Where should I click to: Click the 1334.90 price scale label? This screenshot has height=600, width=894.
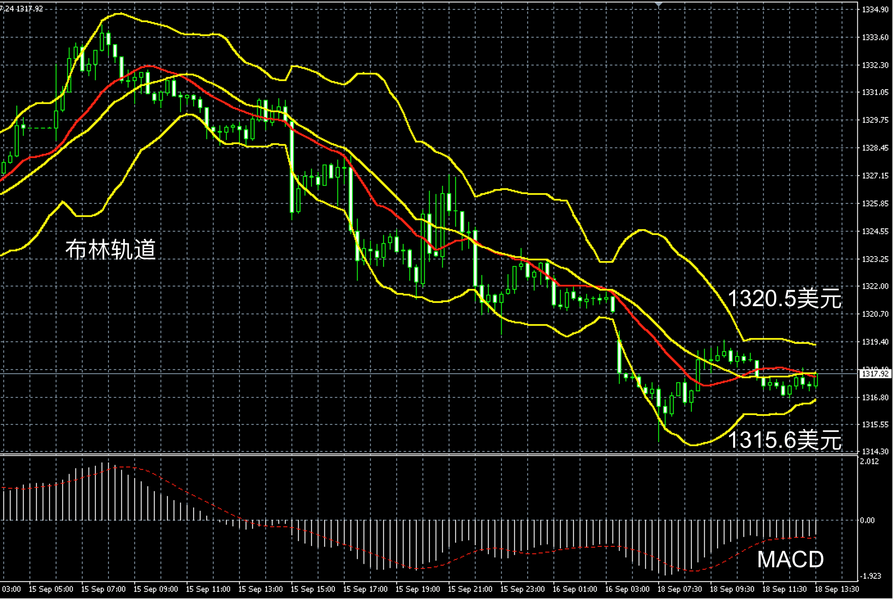(875, 10)
